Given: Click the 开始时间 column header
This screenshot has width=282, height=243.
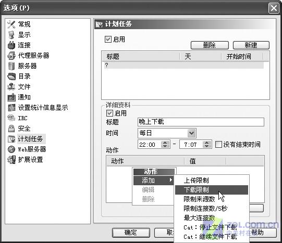Looking at the screenshot, I should tap(242, 57).
